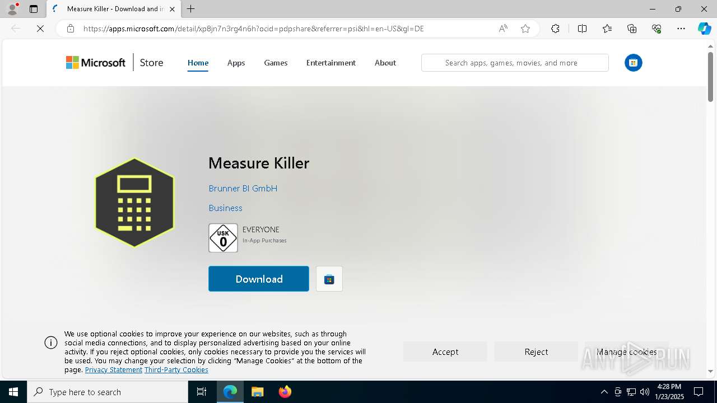Open Browser essentials heart icon
The image size is (717, 403).
coord(657,29)
